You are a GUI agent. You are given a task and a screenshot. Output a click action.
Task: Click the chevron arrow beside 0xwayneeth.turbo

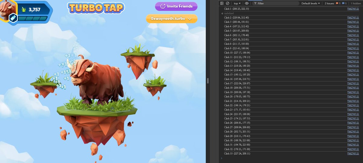click(x=190, y=19)
